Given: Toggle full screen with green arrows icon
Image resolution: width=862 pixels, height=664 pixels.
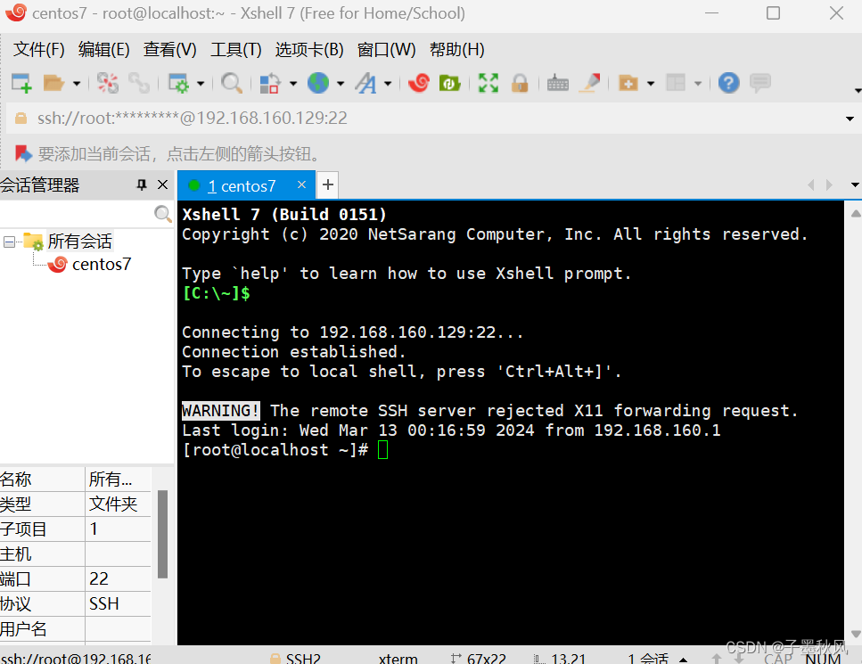Looking at the screenshot, I should (488, 84).
